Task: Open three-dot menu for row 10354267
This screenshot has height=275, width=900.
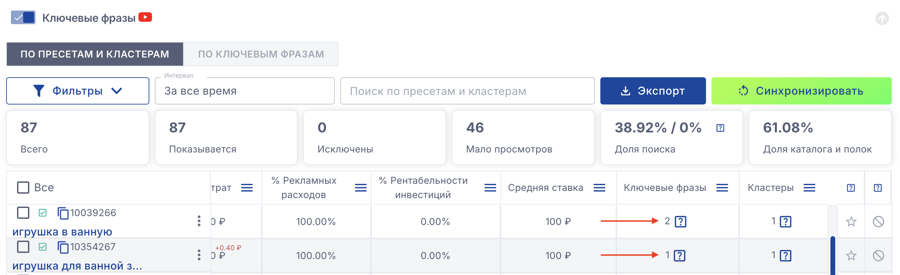Action: click(199, 255)
